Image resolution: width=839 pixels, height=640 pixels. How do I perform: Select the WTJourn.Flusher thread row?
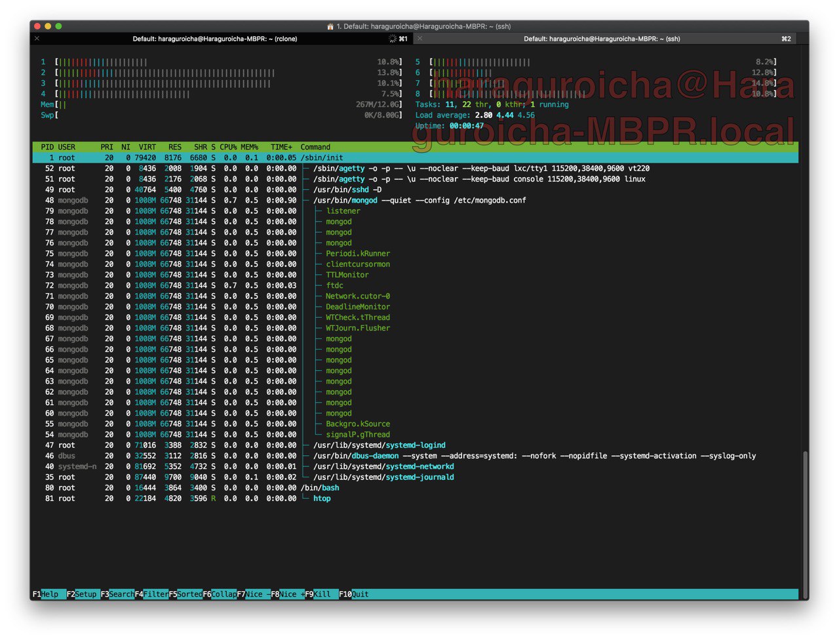click(416, 328)
